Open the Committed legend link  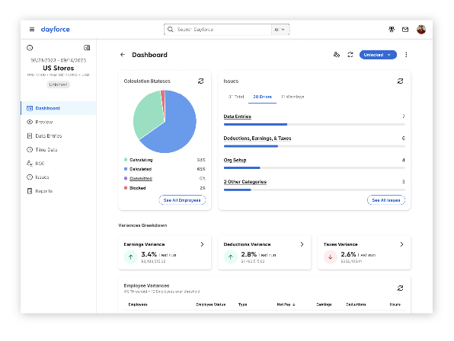[141, 178]
